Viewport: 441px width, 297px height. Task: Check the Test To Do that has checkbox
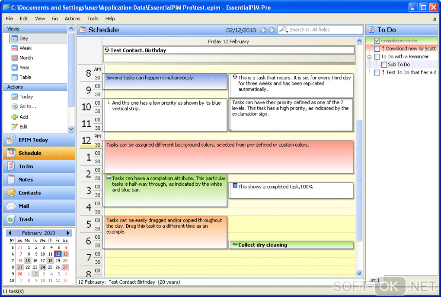point(377,73)
